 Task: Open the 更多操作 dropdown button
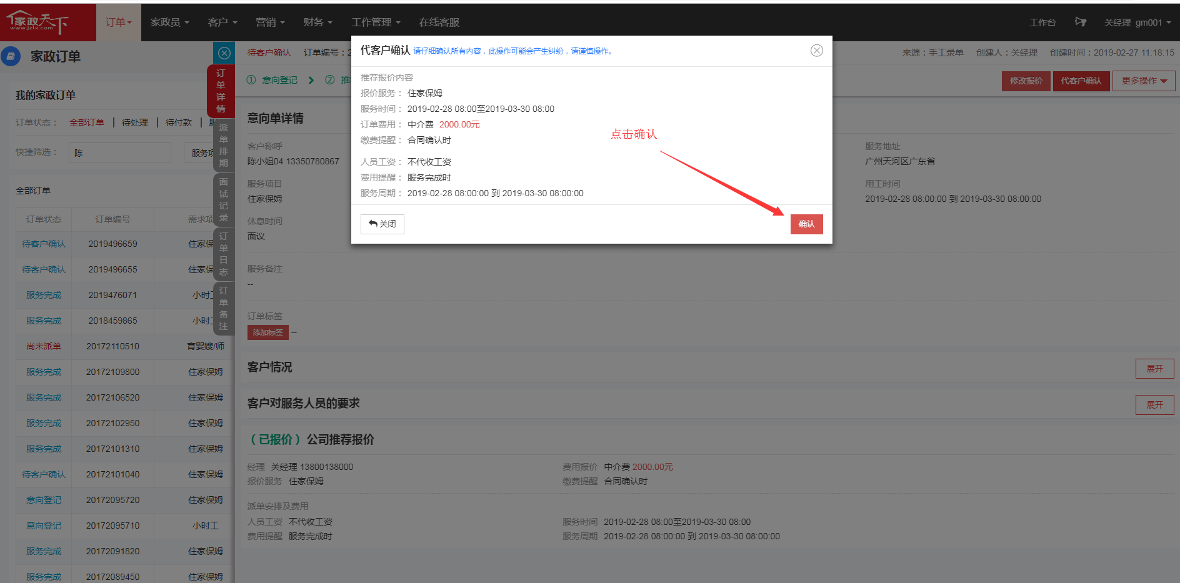(x=1144, y=81)
